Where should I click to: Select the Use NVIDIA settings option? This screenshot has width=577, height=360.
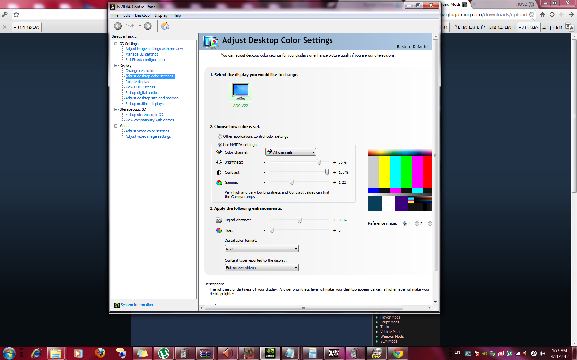click(x=220, y=145)
